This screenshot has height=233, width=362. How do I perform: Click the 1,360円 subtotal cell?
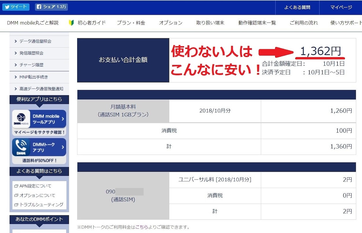click(x=309, y=147)
